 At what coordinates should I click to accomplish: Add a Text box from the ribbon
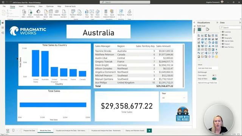[92, 14]
